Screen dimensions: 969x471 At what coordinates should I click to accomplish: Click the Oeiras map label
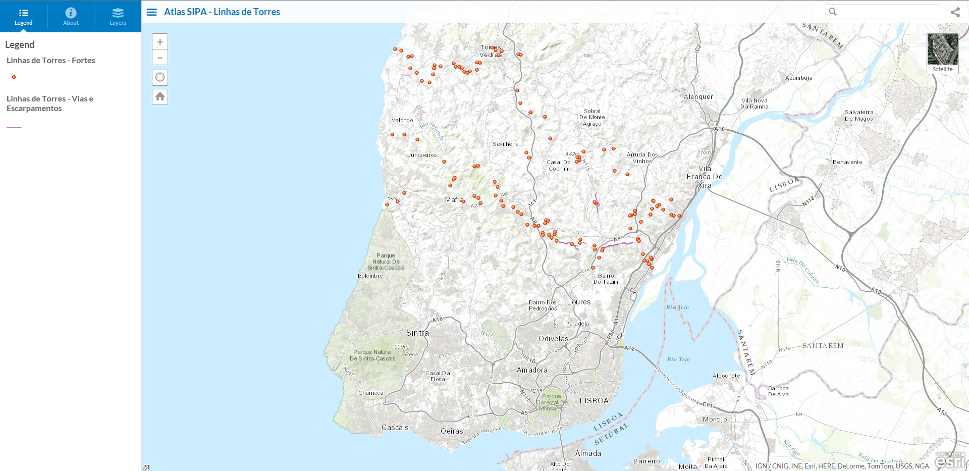coord(452,431)
